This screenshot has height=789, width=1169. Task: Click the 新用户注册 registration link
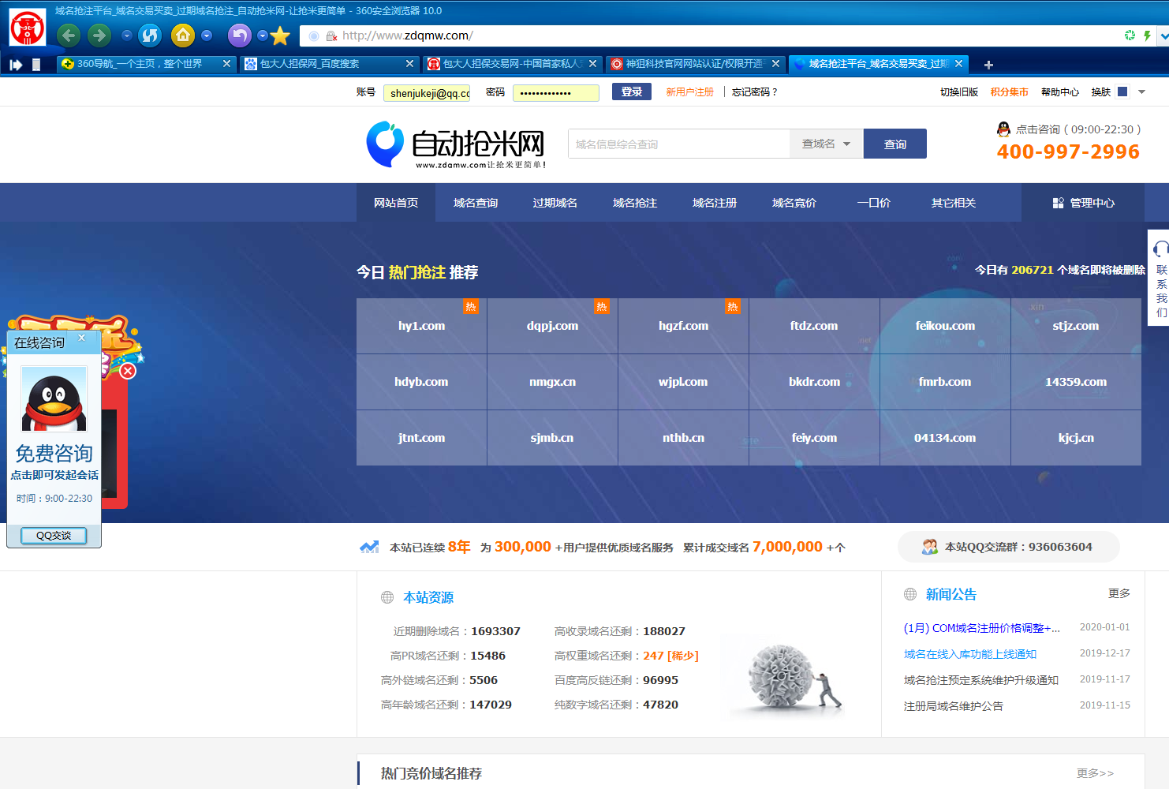pos(689,92)
